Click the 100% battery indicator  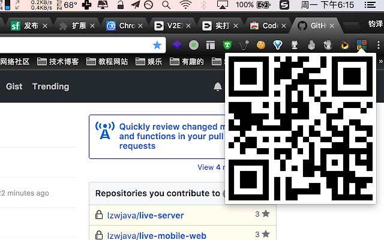253,5
